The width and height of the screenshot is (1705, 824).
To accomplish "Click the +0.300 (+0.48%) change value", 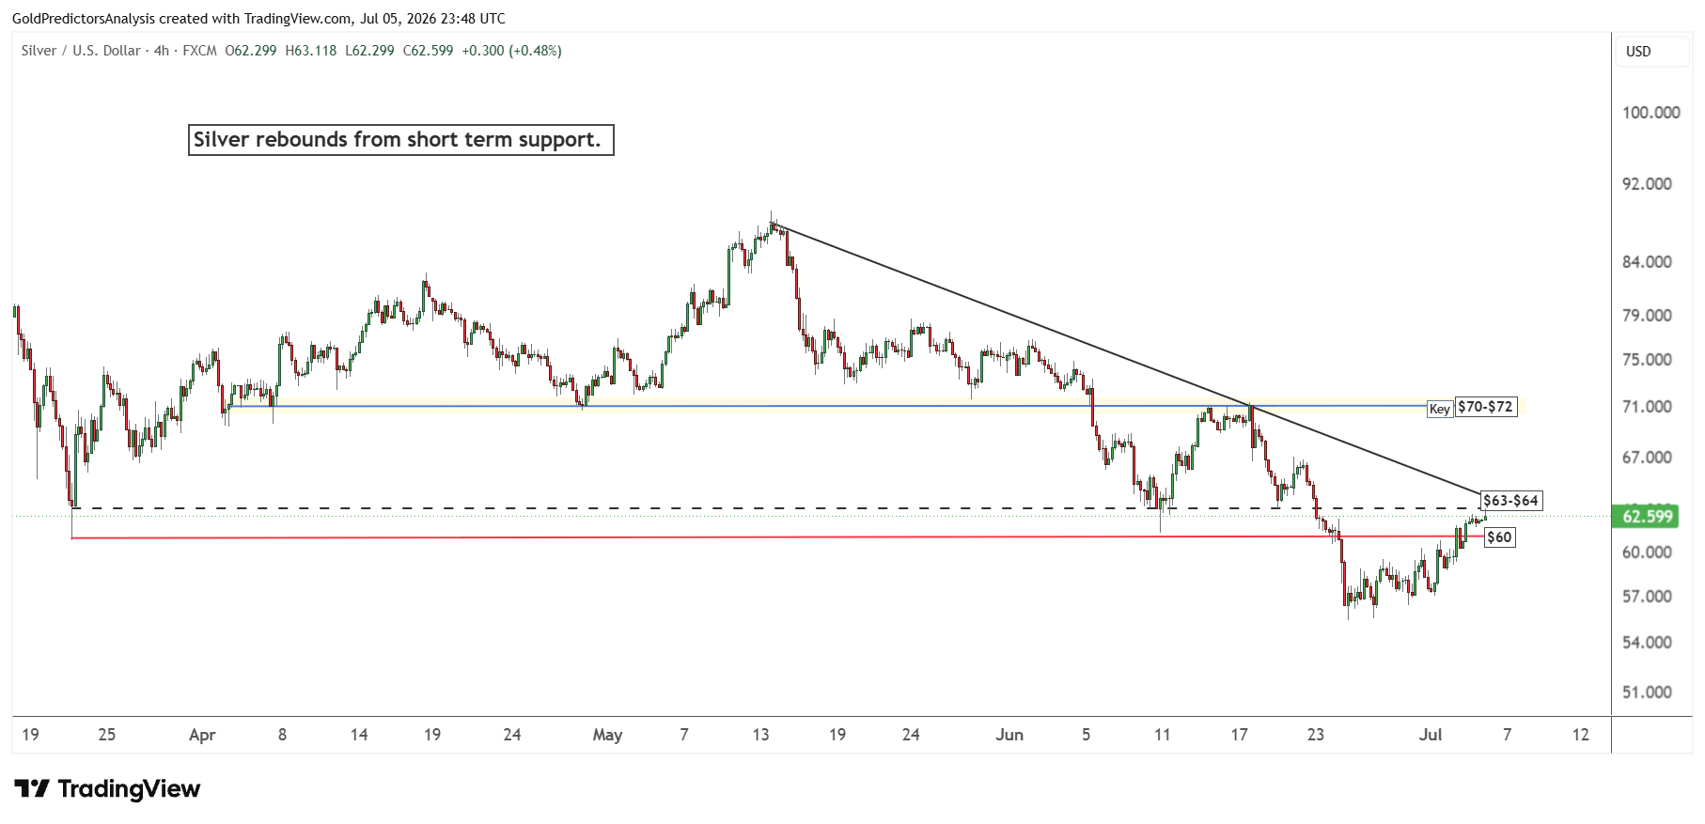I will pyautogui.click(x=511, y=51).
